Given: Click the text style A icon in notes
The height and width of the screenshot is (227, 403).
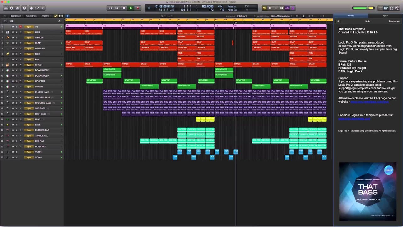Looking at the screenshot, I should tap(338, 21).
